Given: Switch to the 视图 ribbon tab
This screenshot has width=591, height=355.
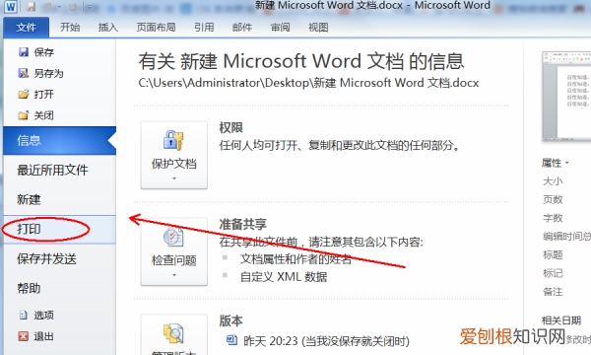Looking at the screenshot, I should pos(318,28).
